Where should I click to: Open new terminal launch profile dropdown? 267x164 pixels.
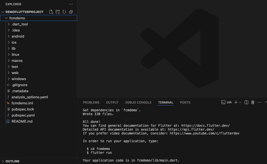tap(240, 102)
